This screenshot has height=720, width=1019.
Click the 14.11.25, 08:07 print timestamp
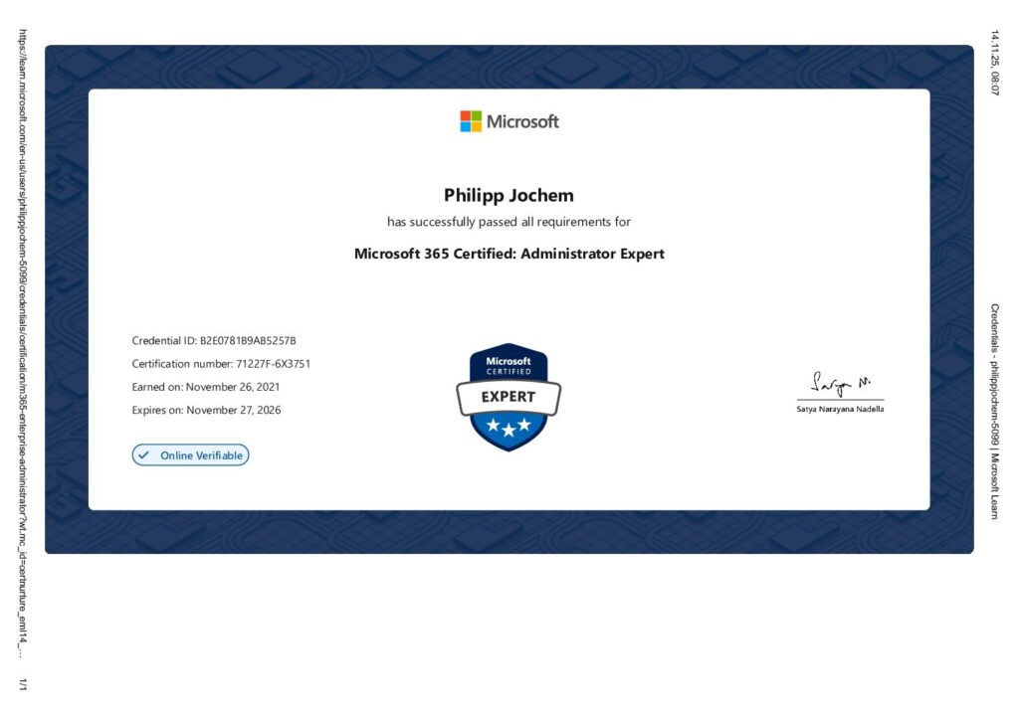coord(994,63)
